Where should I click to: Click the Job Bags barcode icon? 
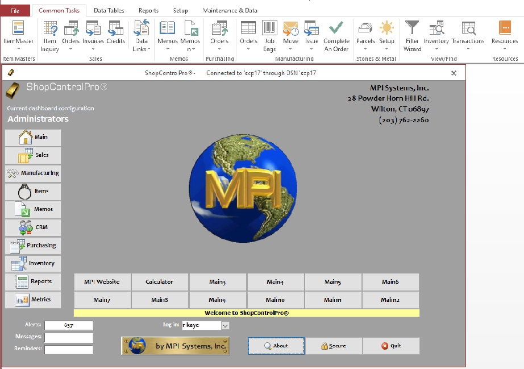tap(269, 35)
